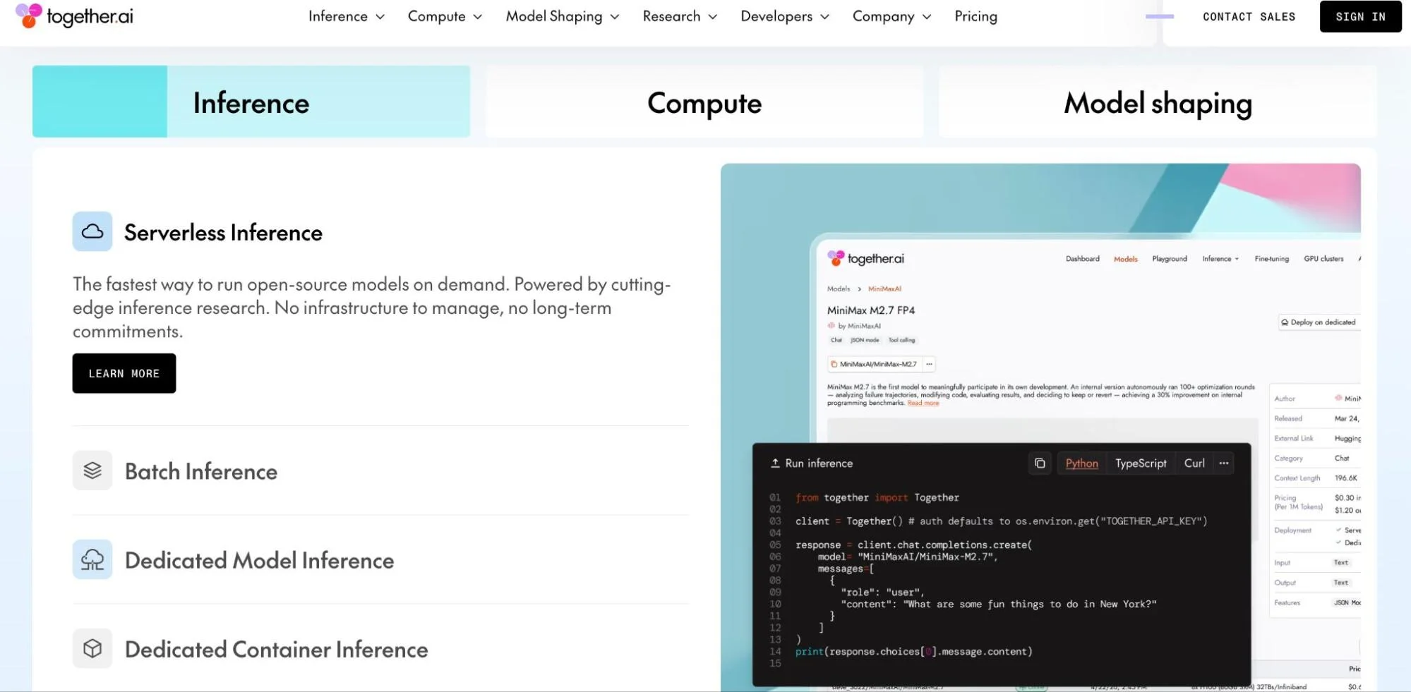Go to the Pricing page
Viewport: 1411px width, 692px height.
pos(975,16)
